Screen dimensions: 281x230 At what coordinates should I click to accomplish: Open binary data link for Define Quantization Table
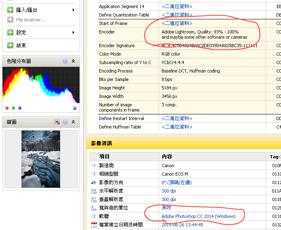tap(177, 15)
